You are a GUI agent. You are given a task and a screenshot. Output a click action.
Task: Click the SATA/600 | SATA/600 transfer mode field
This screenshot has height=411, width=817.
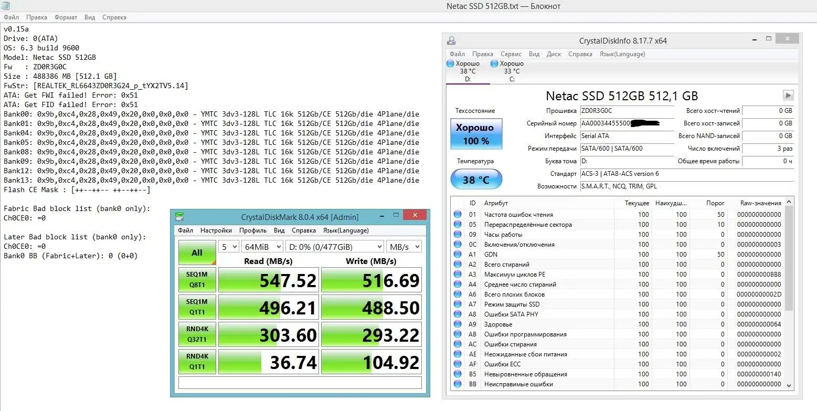627,149
